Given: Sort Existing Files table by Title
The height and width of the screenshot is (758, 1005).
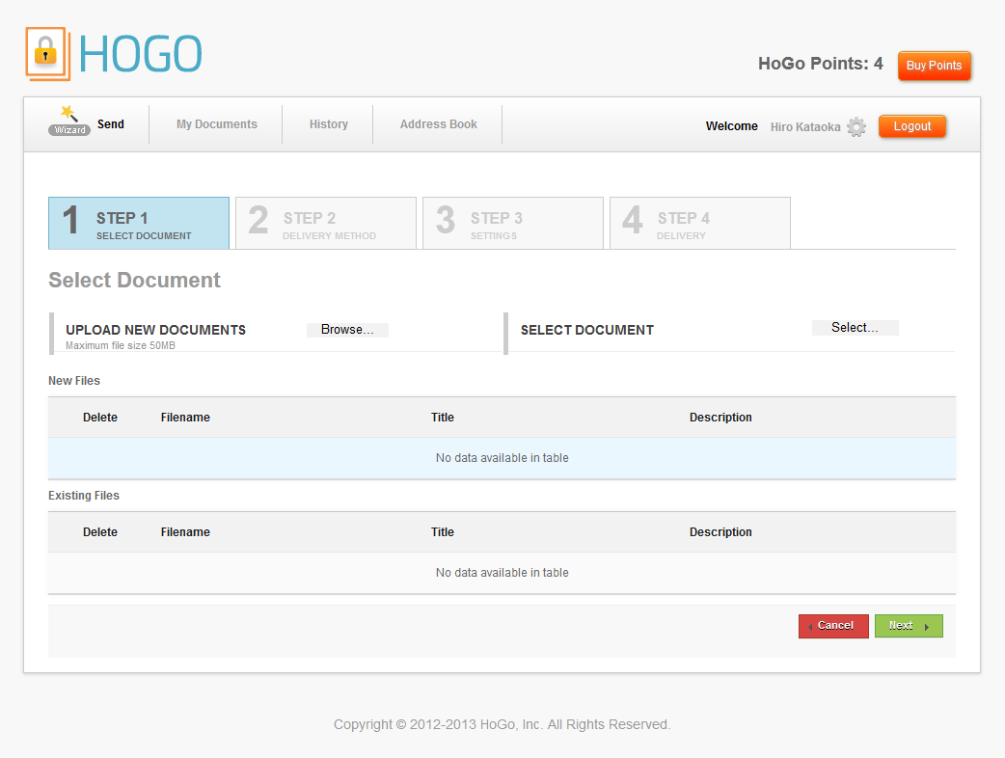Looking at the screenshot, I should tap(443, 532).
